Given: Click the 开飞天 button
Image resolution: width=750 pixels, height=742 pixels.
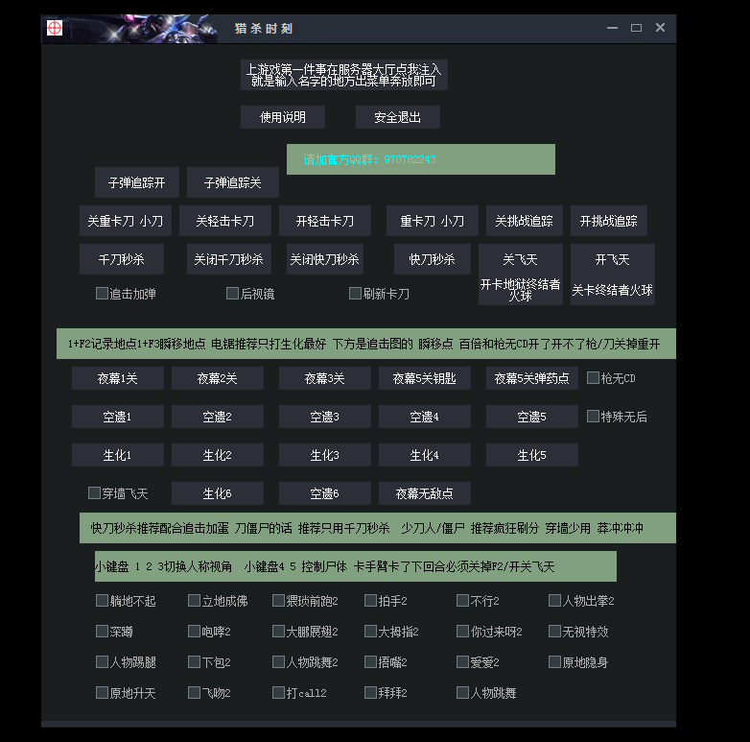Looking at the screenshot, I should (x=613, y=259).
